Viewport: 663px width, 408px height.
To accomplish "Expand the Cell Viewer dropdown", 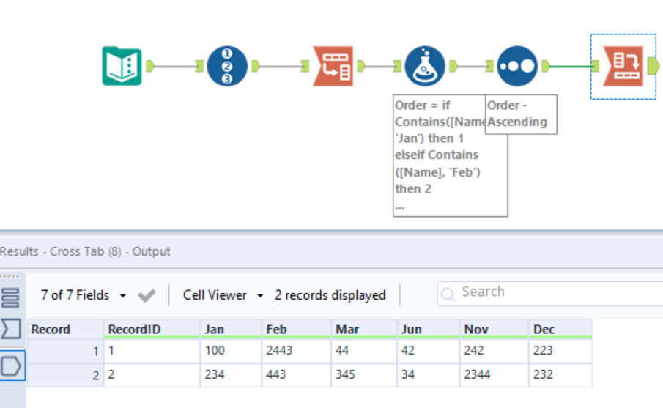I will (x=260, y=296).
